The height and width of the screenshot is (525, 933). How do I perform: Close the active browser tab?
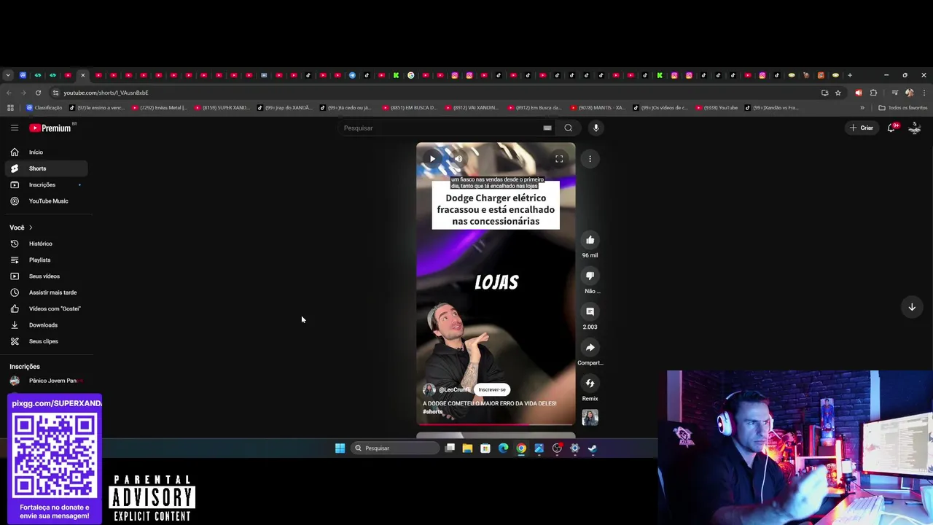(82, 75)
